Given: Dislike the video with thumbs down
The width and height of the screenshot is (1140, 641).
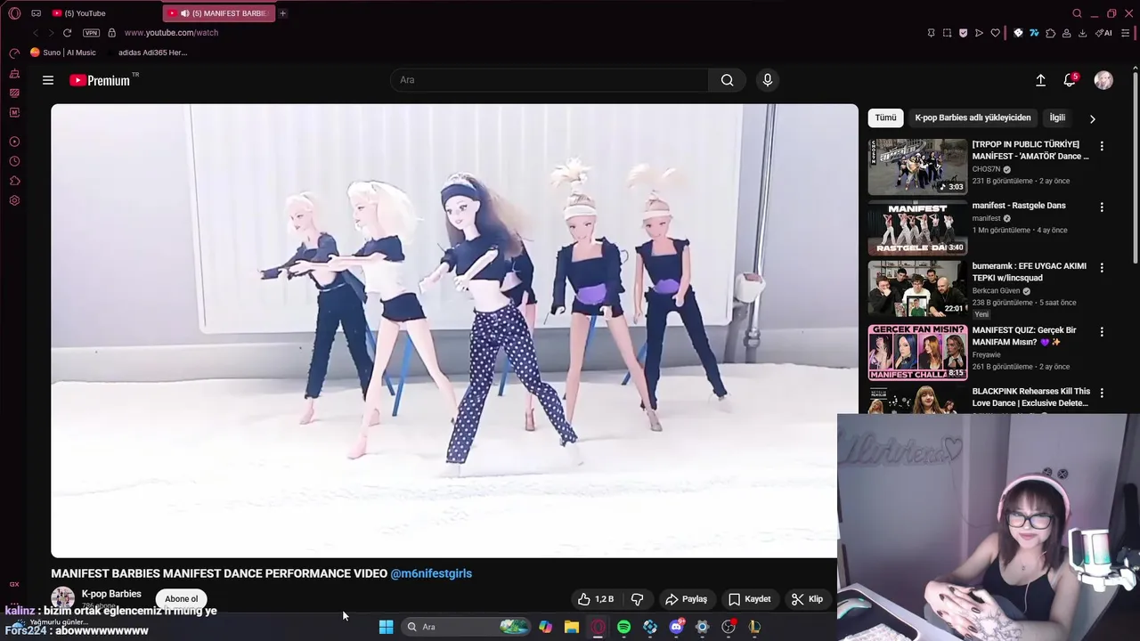Looking at the screenshot, I should click(638, 599).
